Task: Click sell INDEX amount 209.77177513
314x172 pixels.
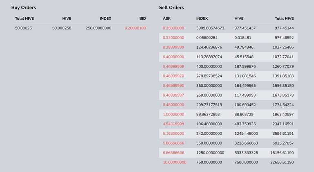Action: click(x=209, y=105)
